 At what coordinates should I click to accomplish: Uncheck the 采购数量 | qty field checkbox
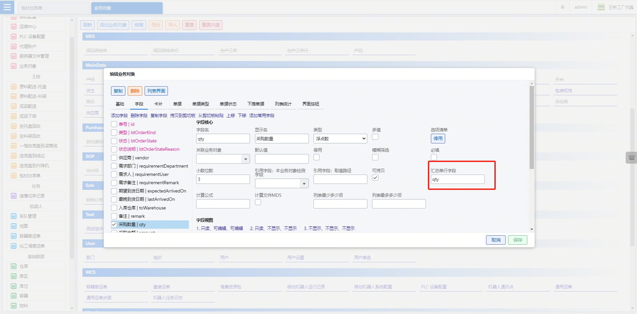tap(114, 224)
